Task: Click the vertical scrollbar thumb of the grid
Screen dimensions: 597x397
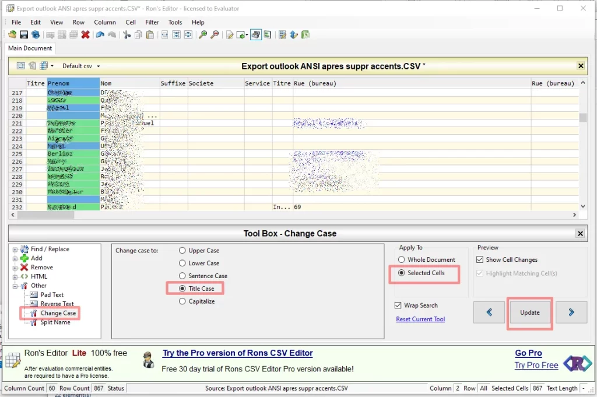Action: coord(583,117)
